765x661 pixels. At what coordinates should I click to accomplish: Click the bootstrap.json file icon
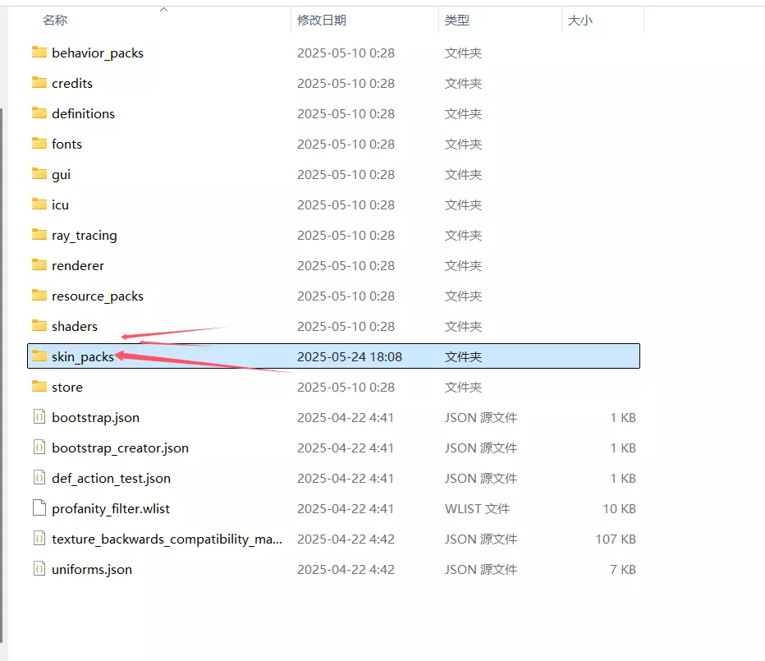click(x=39, y=417)
